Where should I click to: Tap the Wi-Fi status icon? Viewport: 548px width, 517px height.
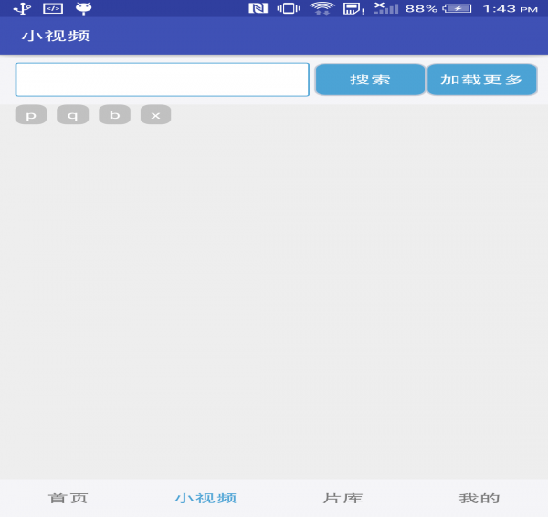click(322, 8)
